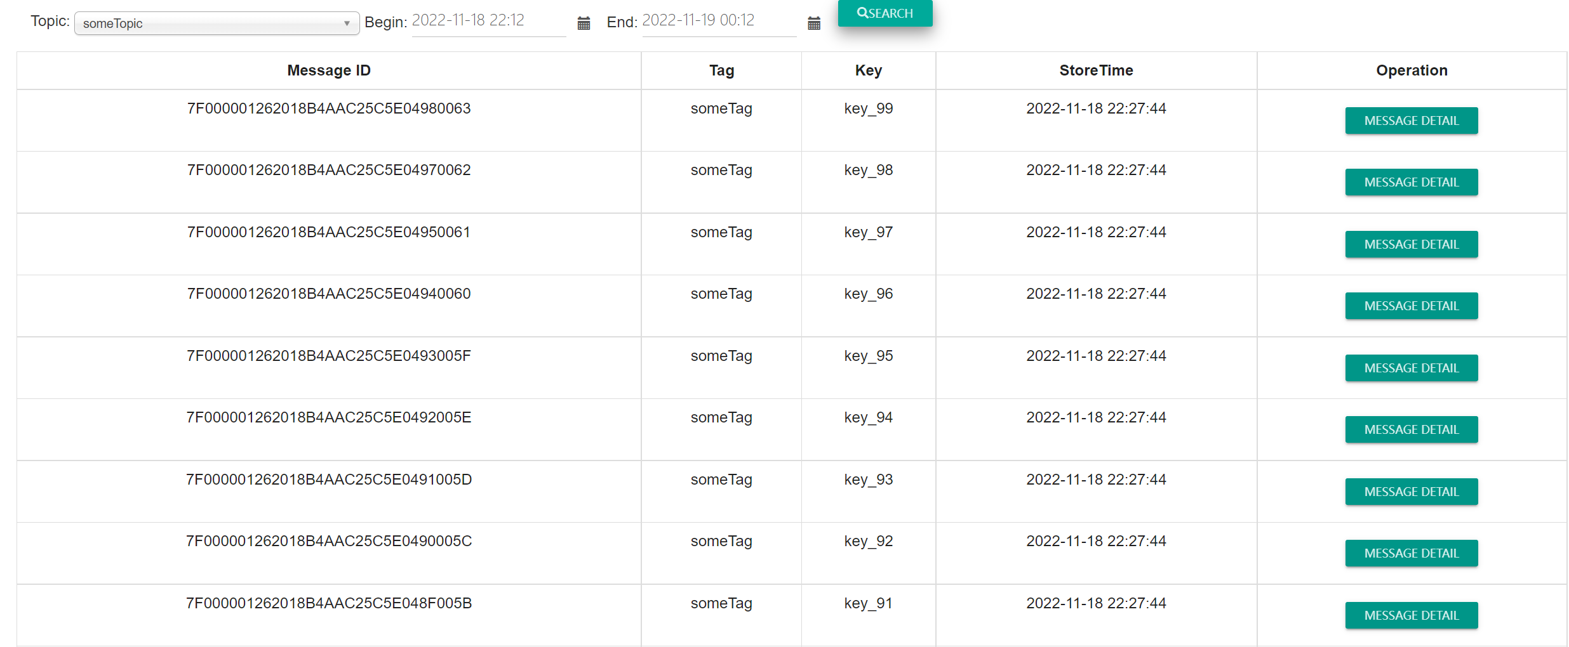
Task: Expand the someTopic dropdown
Action: tap(217, 23)
